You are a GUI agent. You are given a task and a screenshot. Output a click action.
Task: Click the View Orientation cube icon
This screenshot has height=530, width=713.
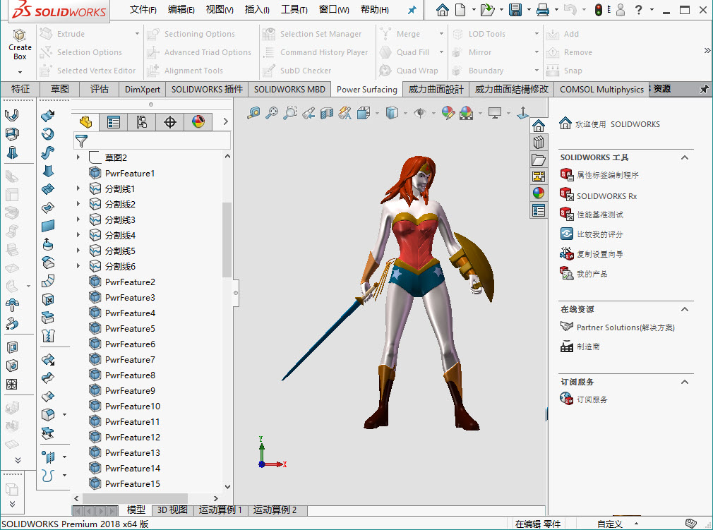(x=364, y=112)
